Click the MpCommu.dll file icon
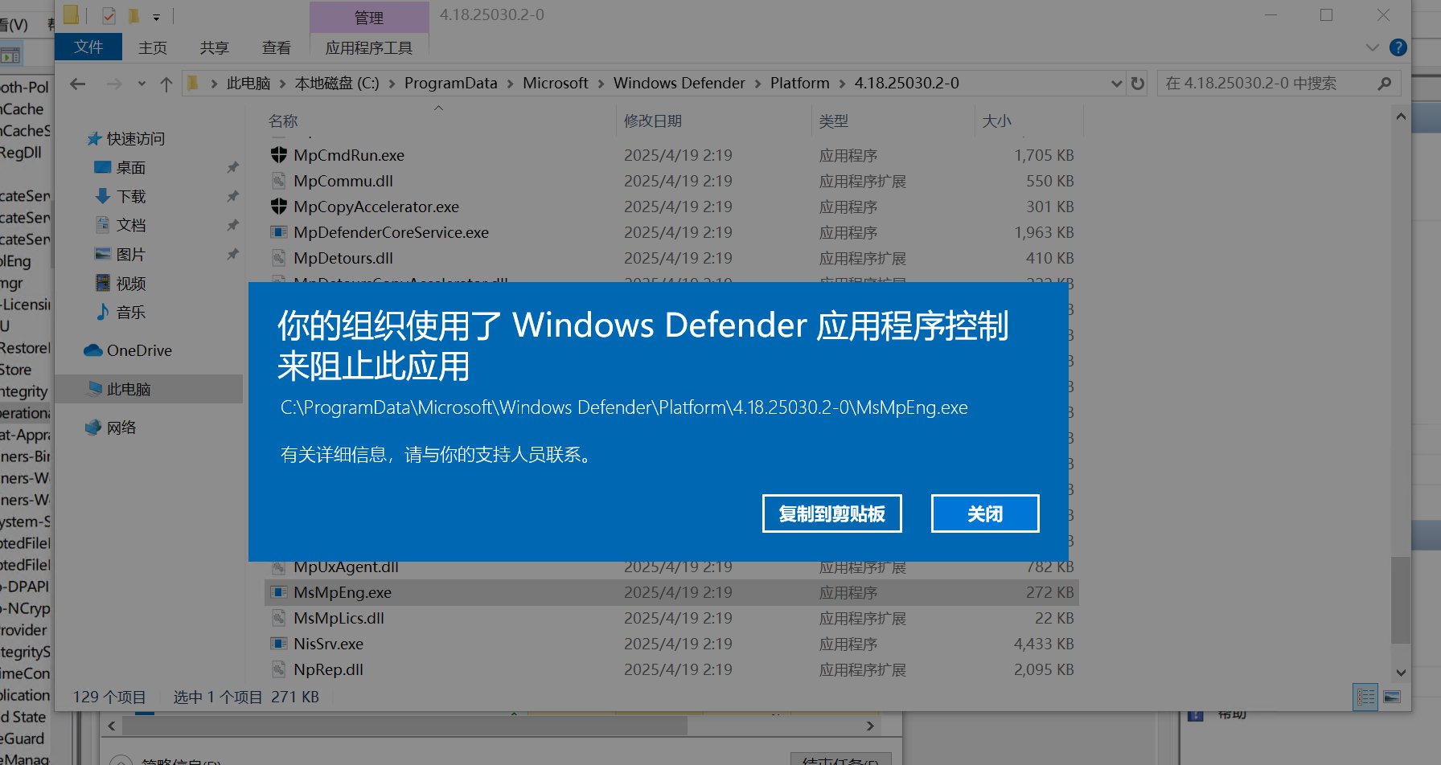Image resolution: width=1441 pixels, height=765 pixels. point(278,181)
